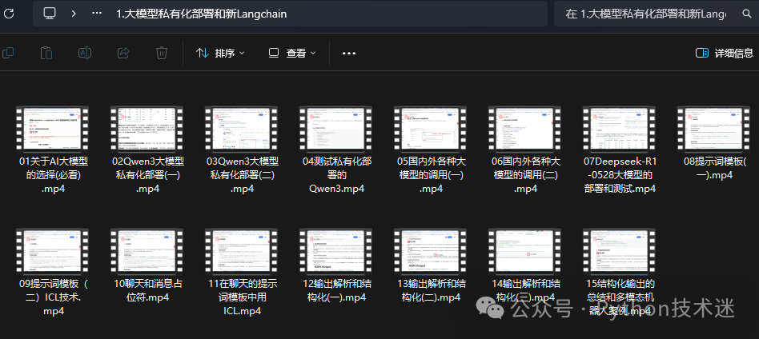
Task: Open the 排序 sort dropdown
Action: coord(220,53)
